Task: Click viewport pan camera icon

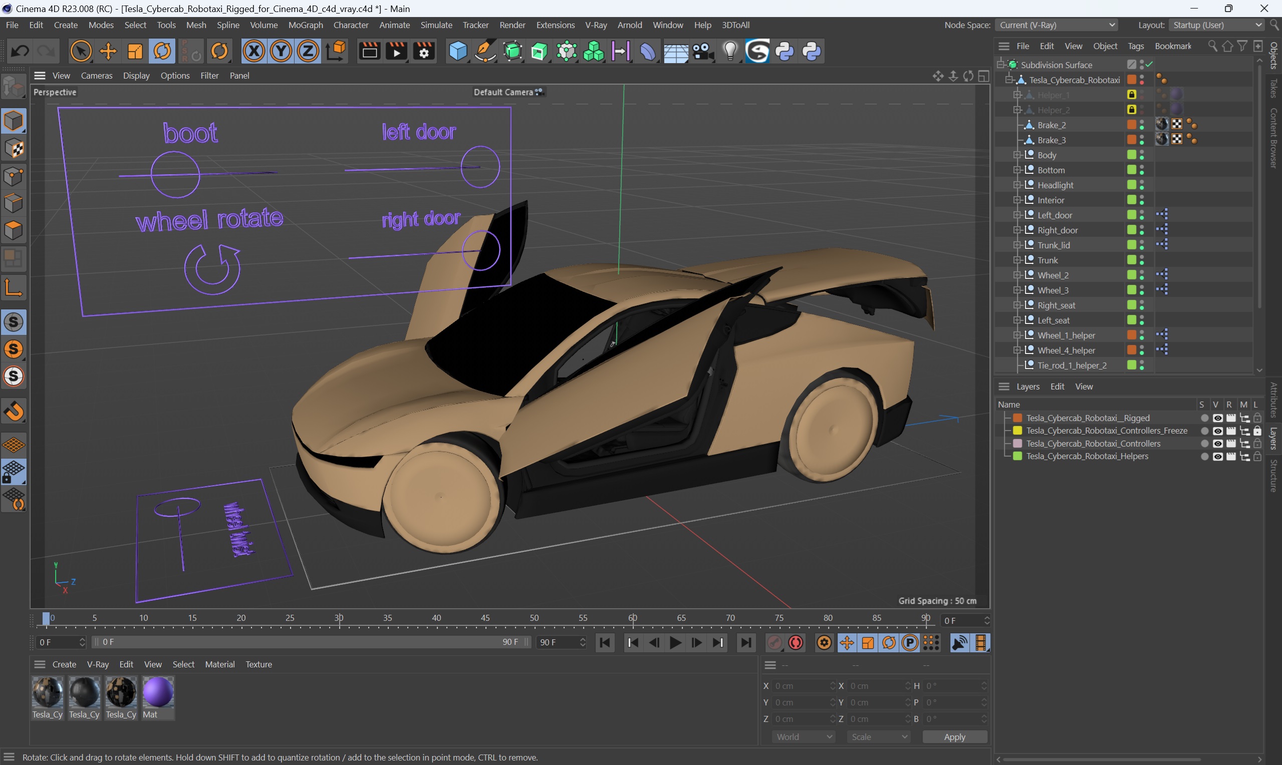Action: click(x=938, y=76)
